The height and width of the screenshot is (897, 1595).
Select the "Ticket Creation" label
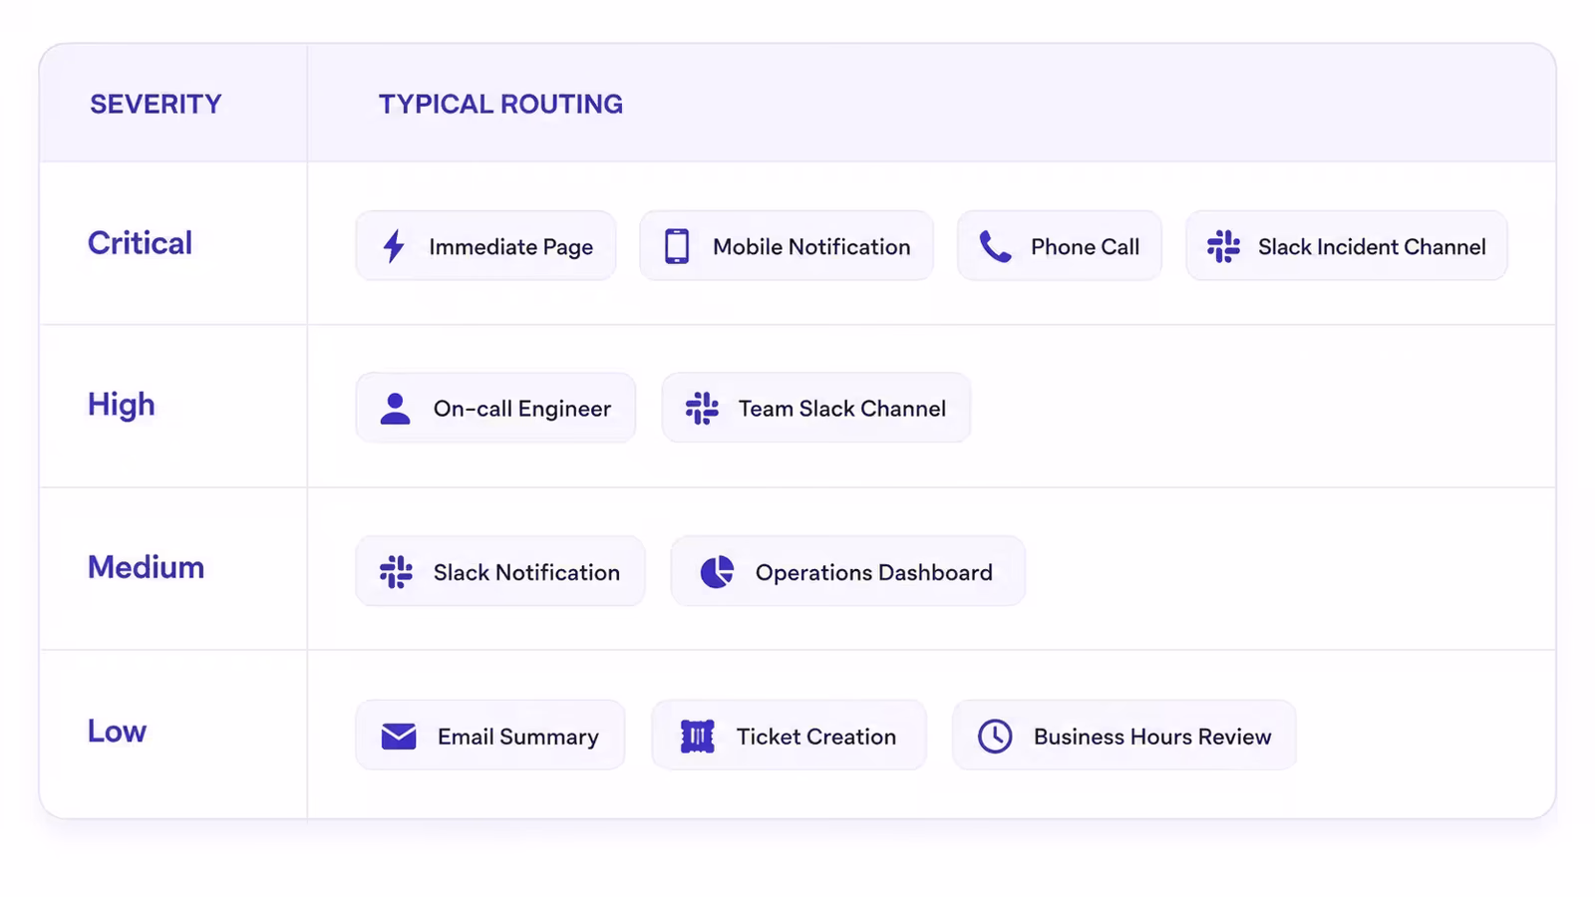(816, 737)
